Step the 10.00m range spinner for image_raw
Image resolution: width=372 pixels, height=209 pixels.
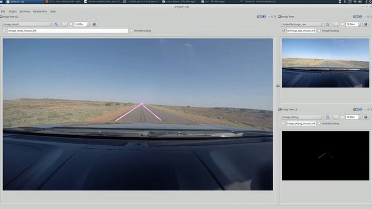point(359,24)
